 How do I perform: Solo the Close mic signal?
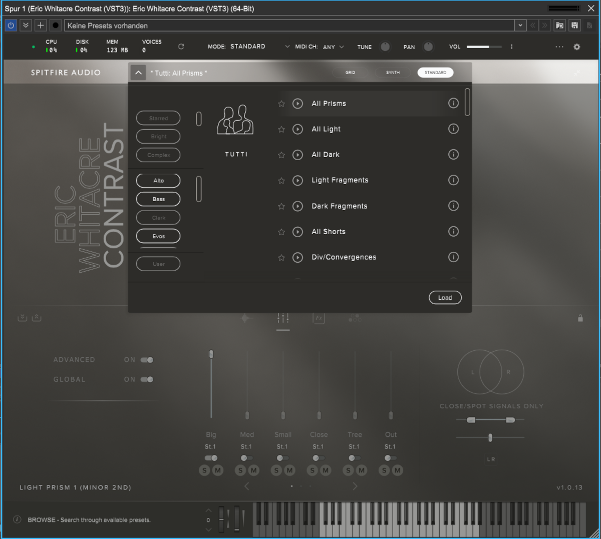pyautogui.click(x=313, y=470)
